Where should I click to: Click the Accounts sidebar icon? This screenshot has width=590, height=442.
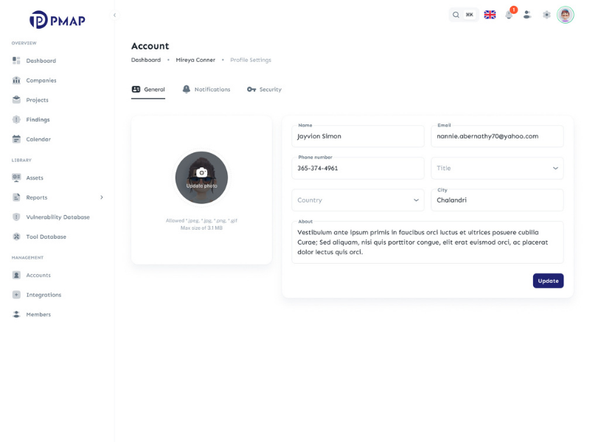[x=16, y=275]
